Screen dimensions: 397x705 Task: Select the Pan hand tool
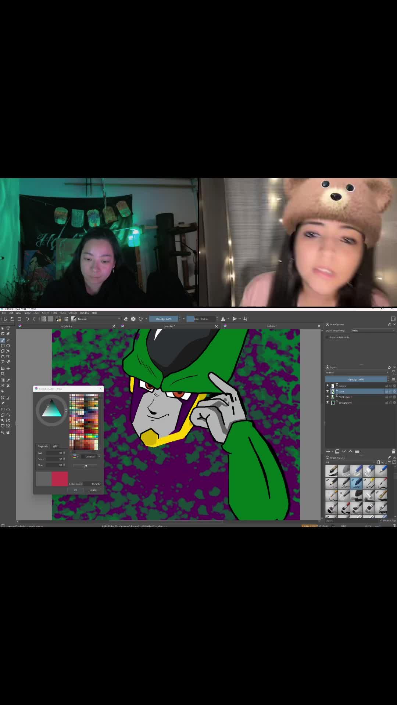8,432
